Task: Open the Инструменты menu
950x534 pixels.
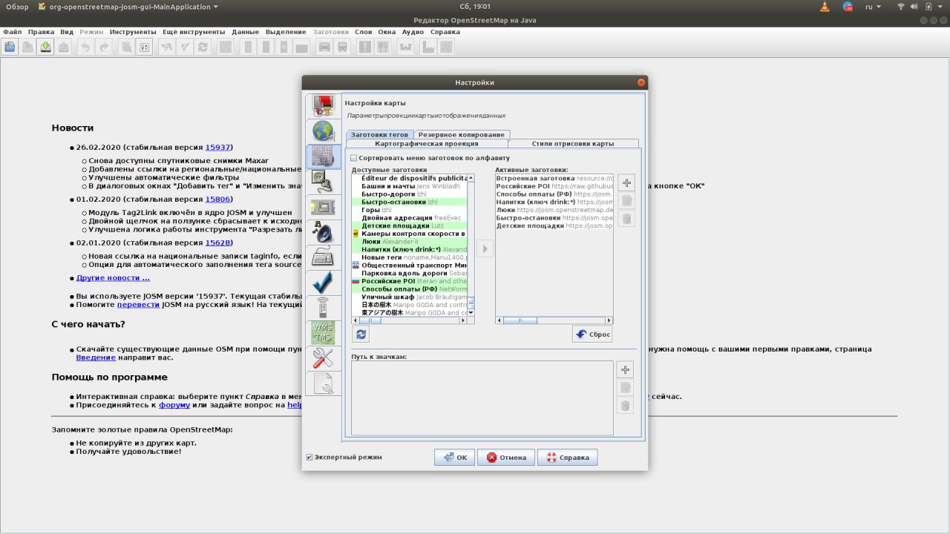Action: pos(133,32)
